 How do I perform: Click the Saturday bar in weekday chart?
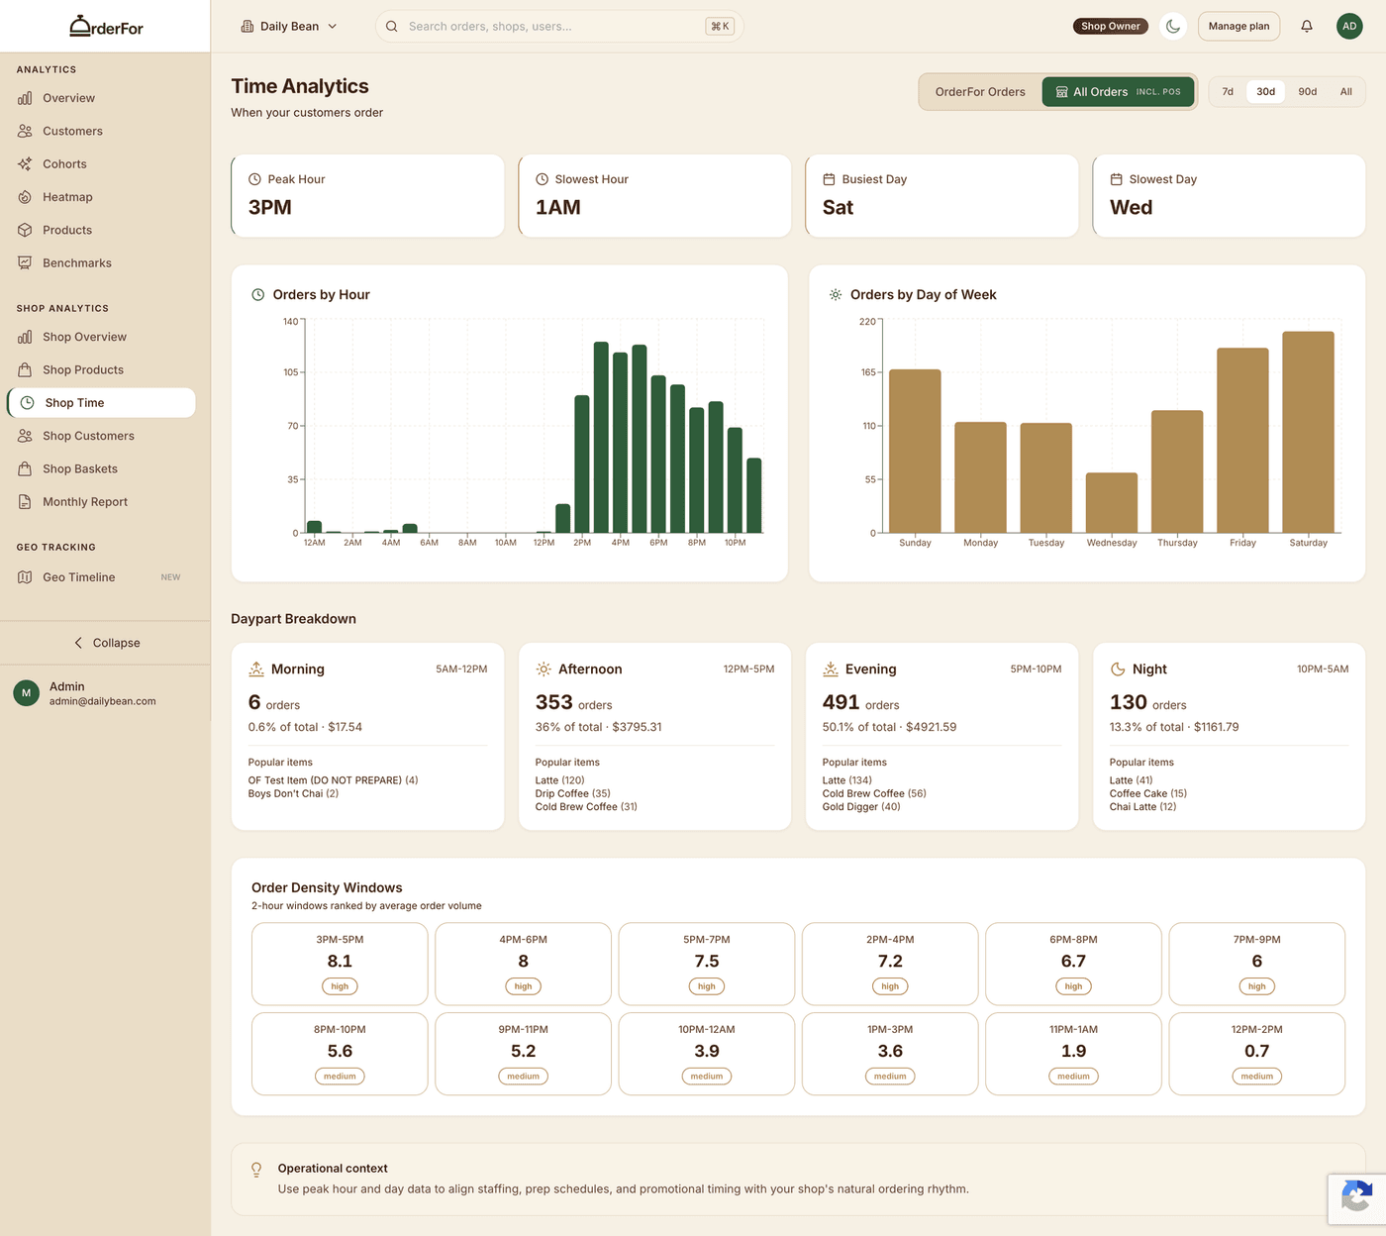[x=1308, y=432]
